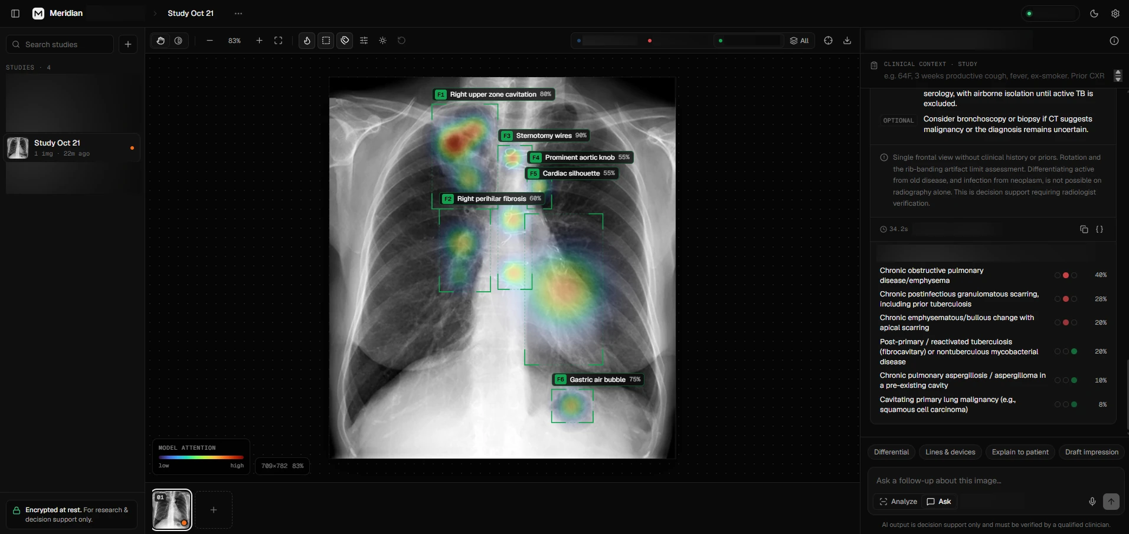1129x534 pixels.
Task: Click the Explain to patient chip
Action: pos(1020,452)
